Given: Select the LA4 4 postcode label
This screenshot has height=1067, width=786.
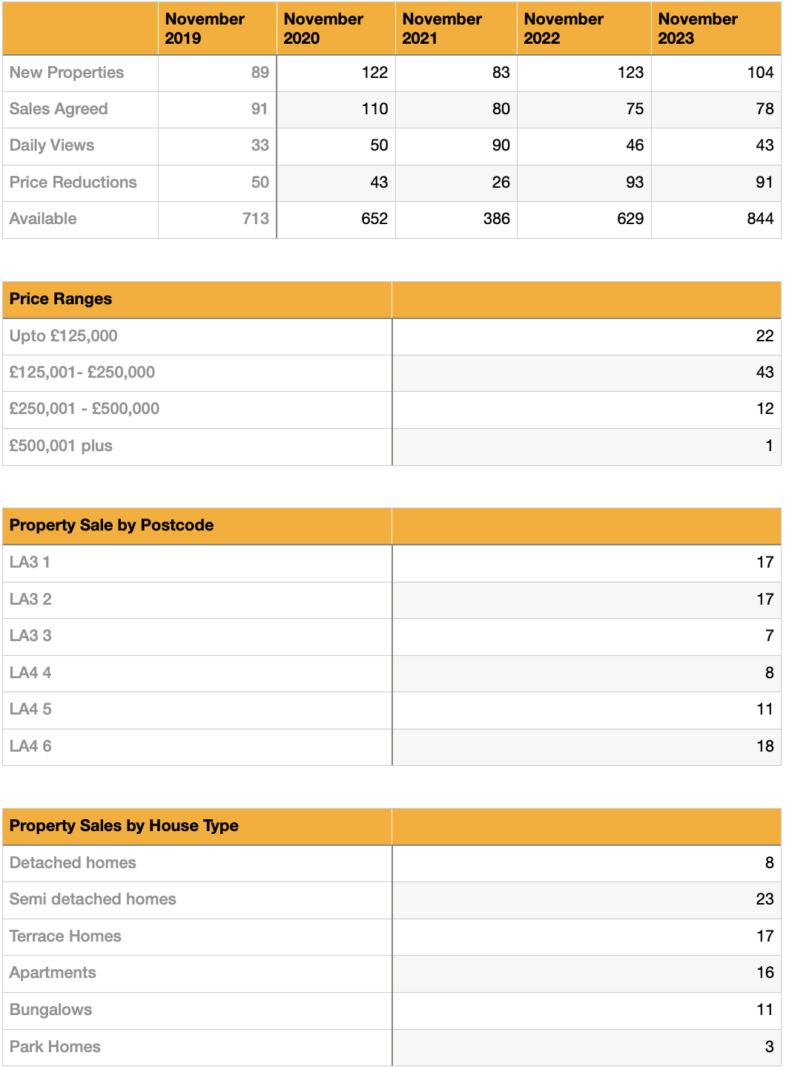Looking at the screenshot, I should pos(30,673).
